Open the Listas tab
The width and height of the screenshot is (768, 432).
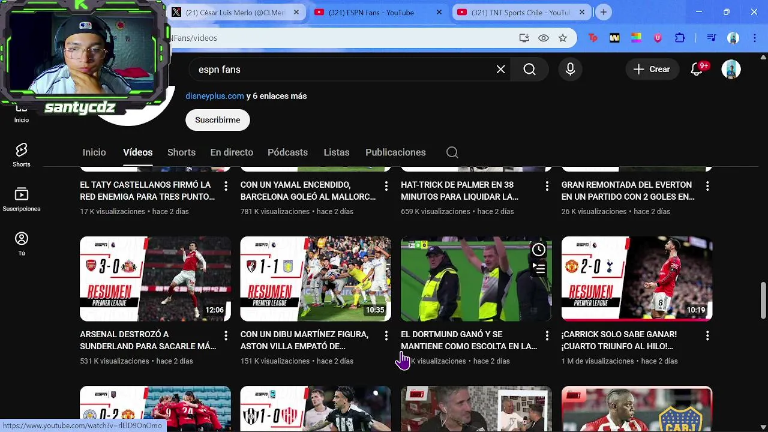tap(337, 152)
